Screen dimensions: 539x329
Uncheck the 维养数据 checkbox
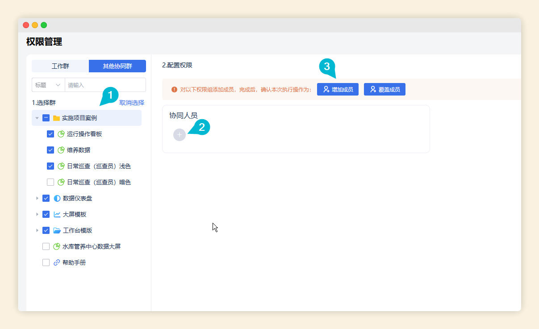tap(50, 150)
